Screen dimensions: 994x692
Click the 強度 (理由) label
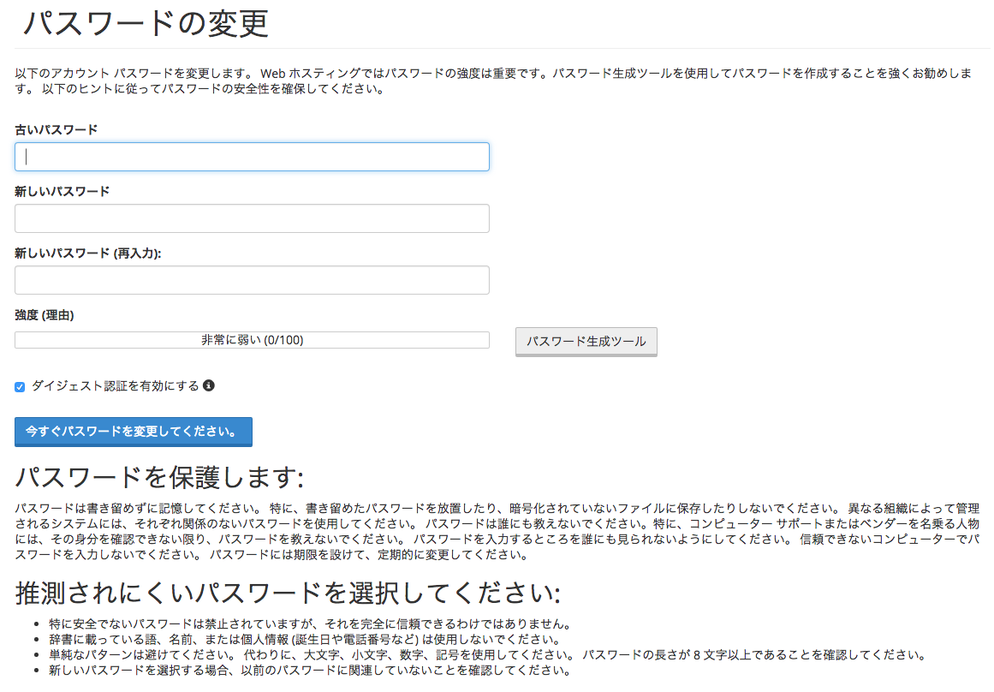[x=45, y=315]
